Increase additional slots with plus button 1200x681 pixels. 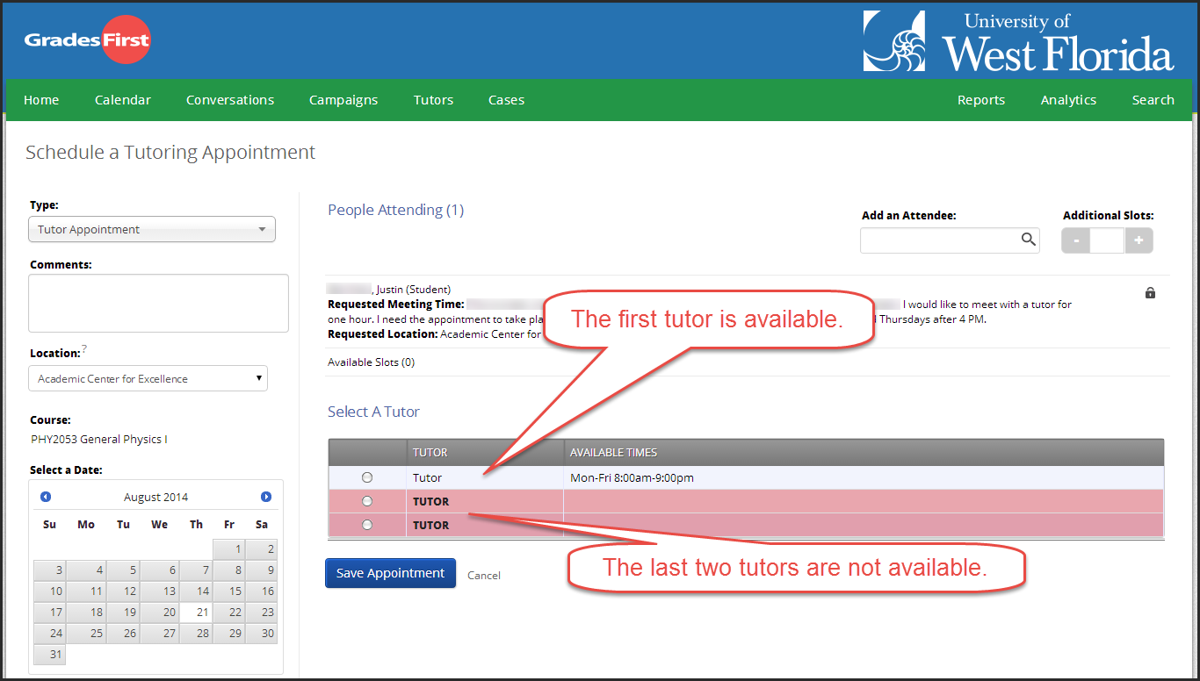pyautogui.click(x=1139, y=240)
